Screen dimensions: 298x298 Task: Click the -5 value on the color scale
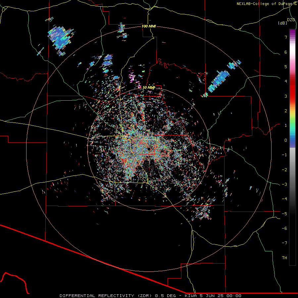pyautogui.click(x=284, y=214)
